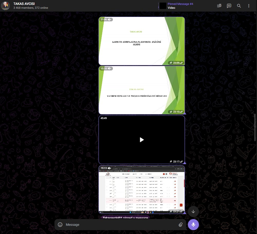Open the three-dot overflow menu

[x=249, y=6]
